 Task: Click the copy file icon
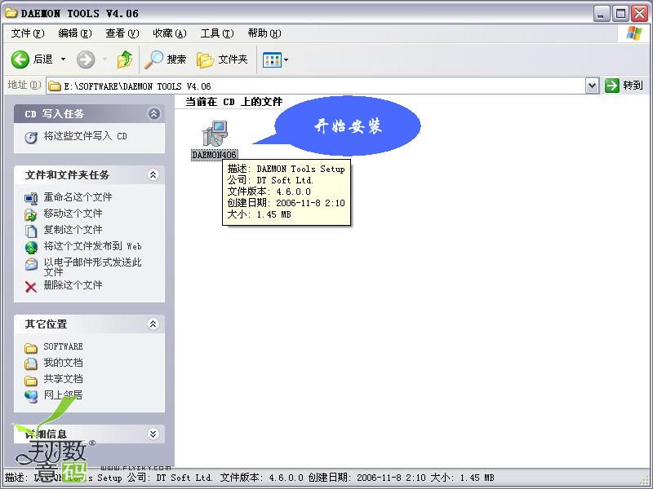[31, 231]
